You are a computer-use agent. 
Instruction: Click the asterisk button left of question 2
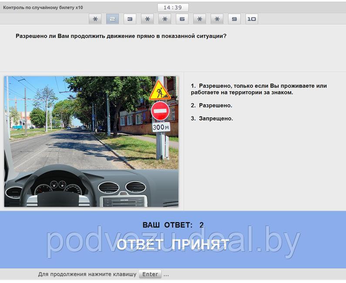coord(95,19)
